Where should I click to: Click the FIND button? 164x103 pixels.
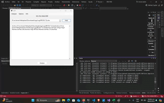point(66,20)
